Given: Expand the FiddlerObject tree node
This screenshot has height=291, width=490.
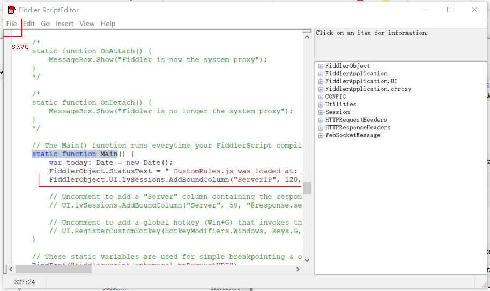Looking at the screenshot, I should coord(321,66).
